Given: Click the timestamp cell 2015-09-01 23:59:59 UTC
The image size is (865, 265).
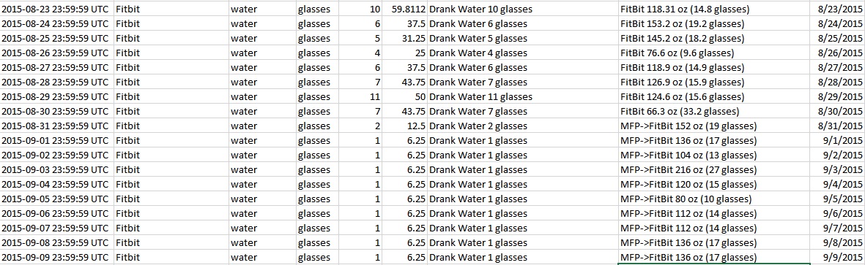Looking at the screenshot, I should [x=57, y=140].
